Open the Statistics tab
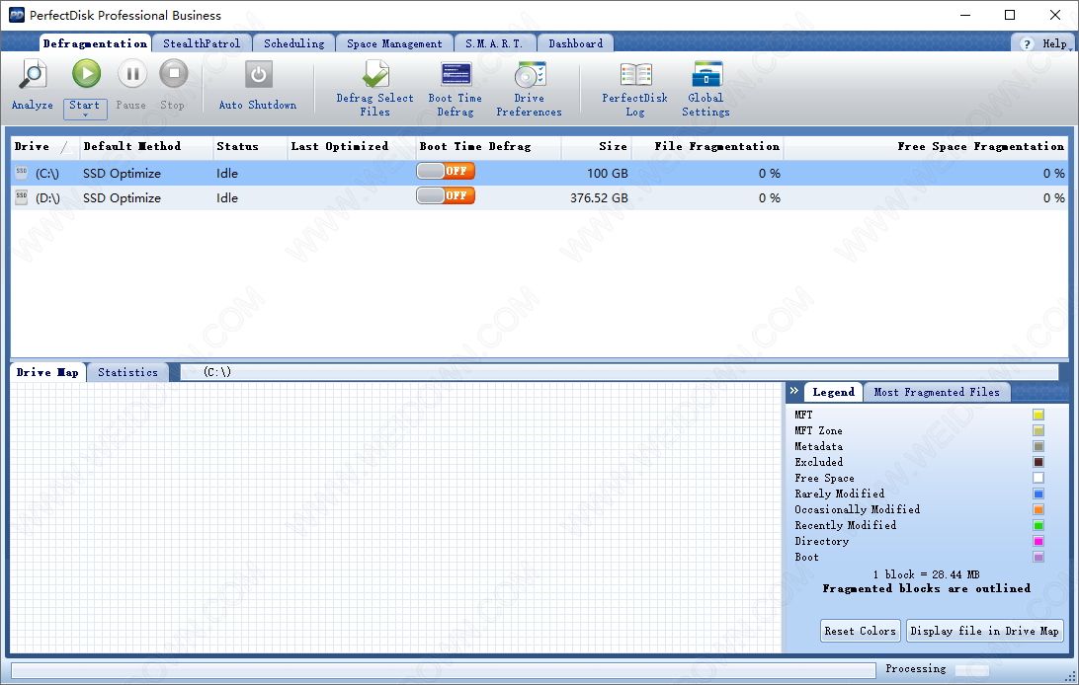This screenshot has height=685, width=1079. coord(127,372)
